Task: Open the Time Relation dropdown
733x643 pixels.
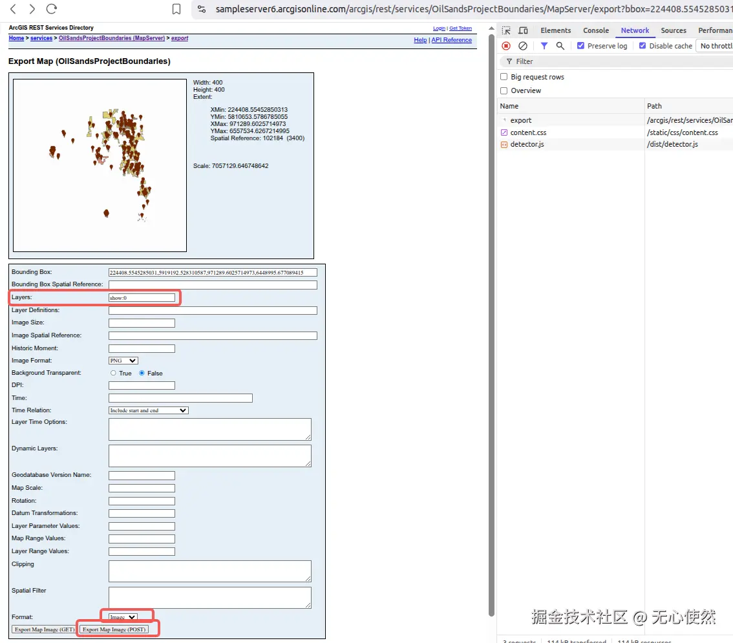Action: (x=148, y=410)
